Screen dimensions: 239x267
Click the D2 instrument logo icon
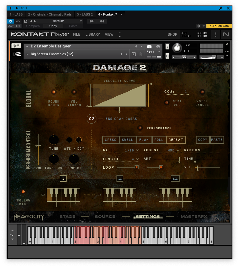[16, 54]
